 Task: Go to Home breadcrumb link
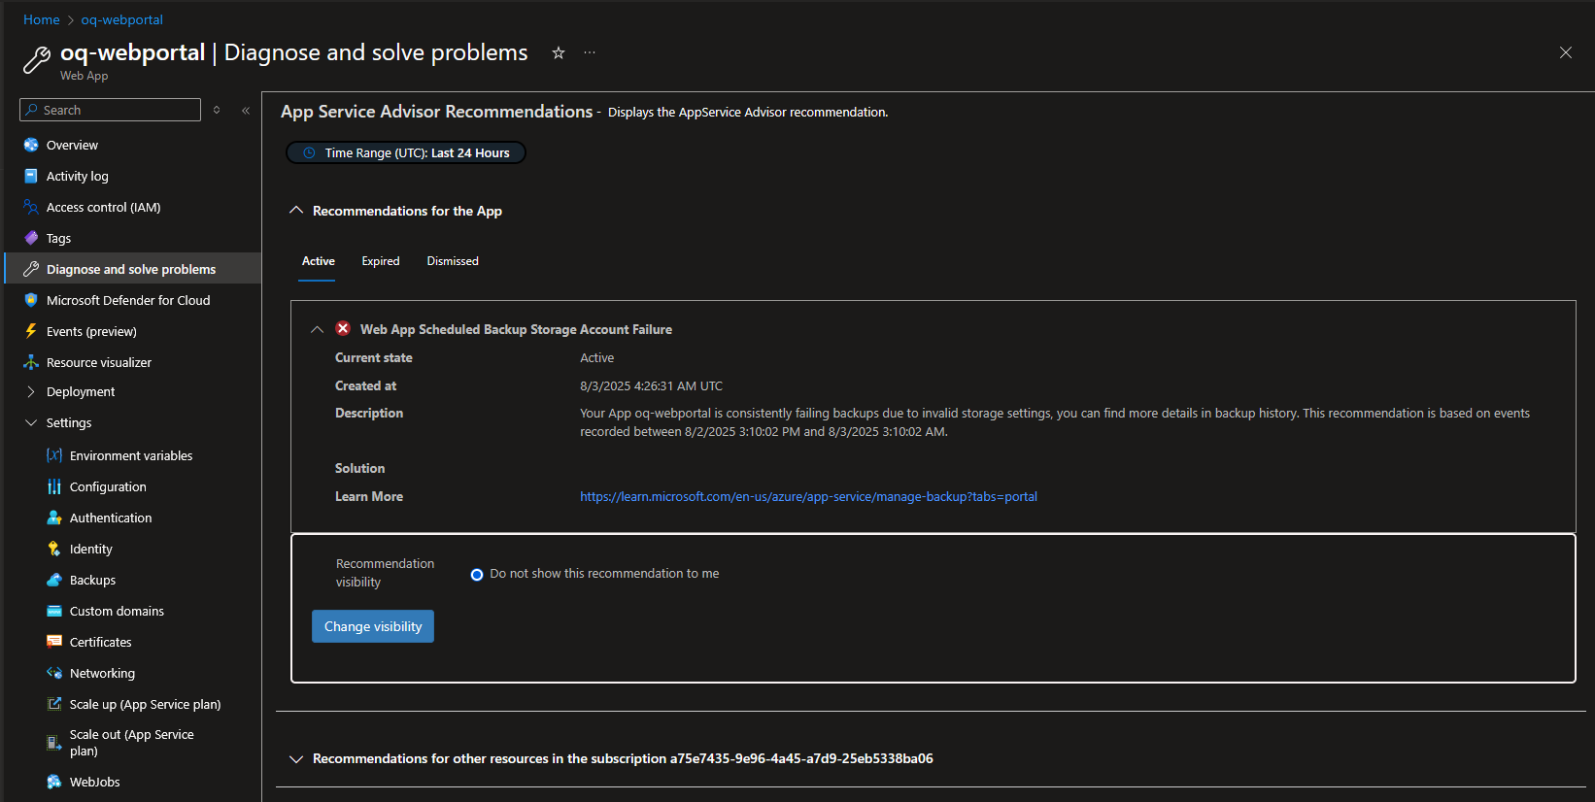42,19
